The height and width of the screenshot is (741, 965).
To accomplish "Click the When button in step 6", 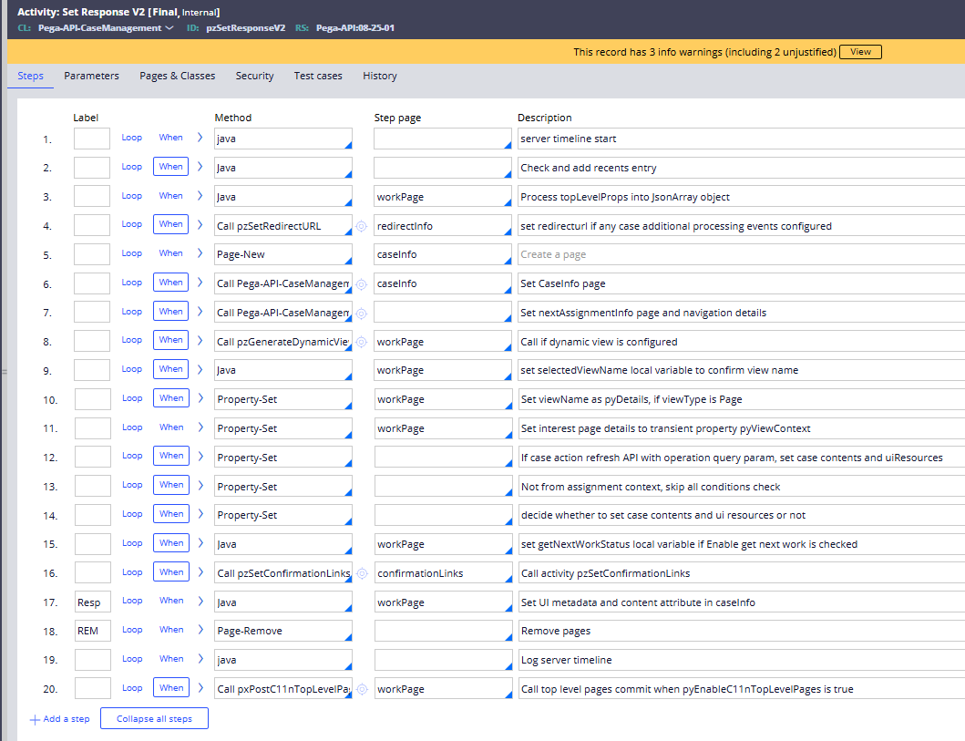I will (170, 283).
